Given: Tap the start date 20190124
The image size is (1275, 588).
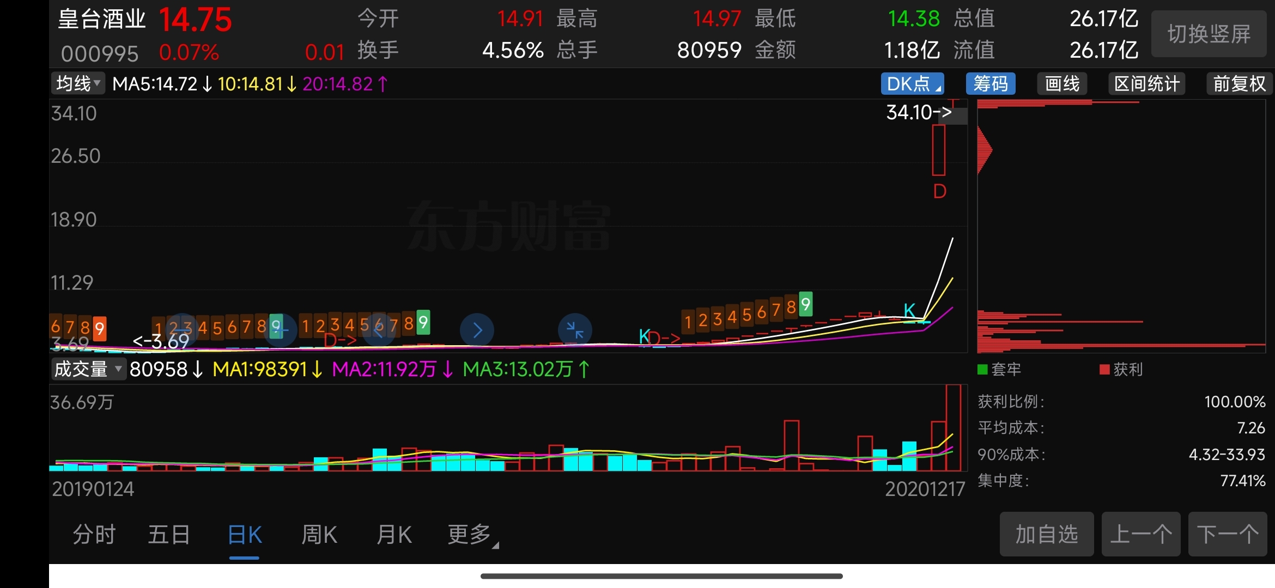Looking at the screenshot, I should pyautogui.click(x=93, y=489).
